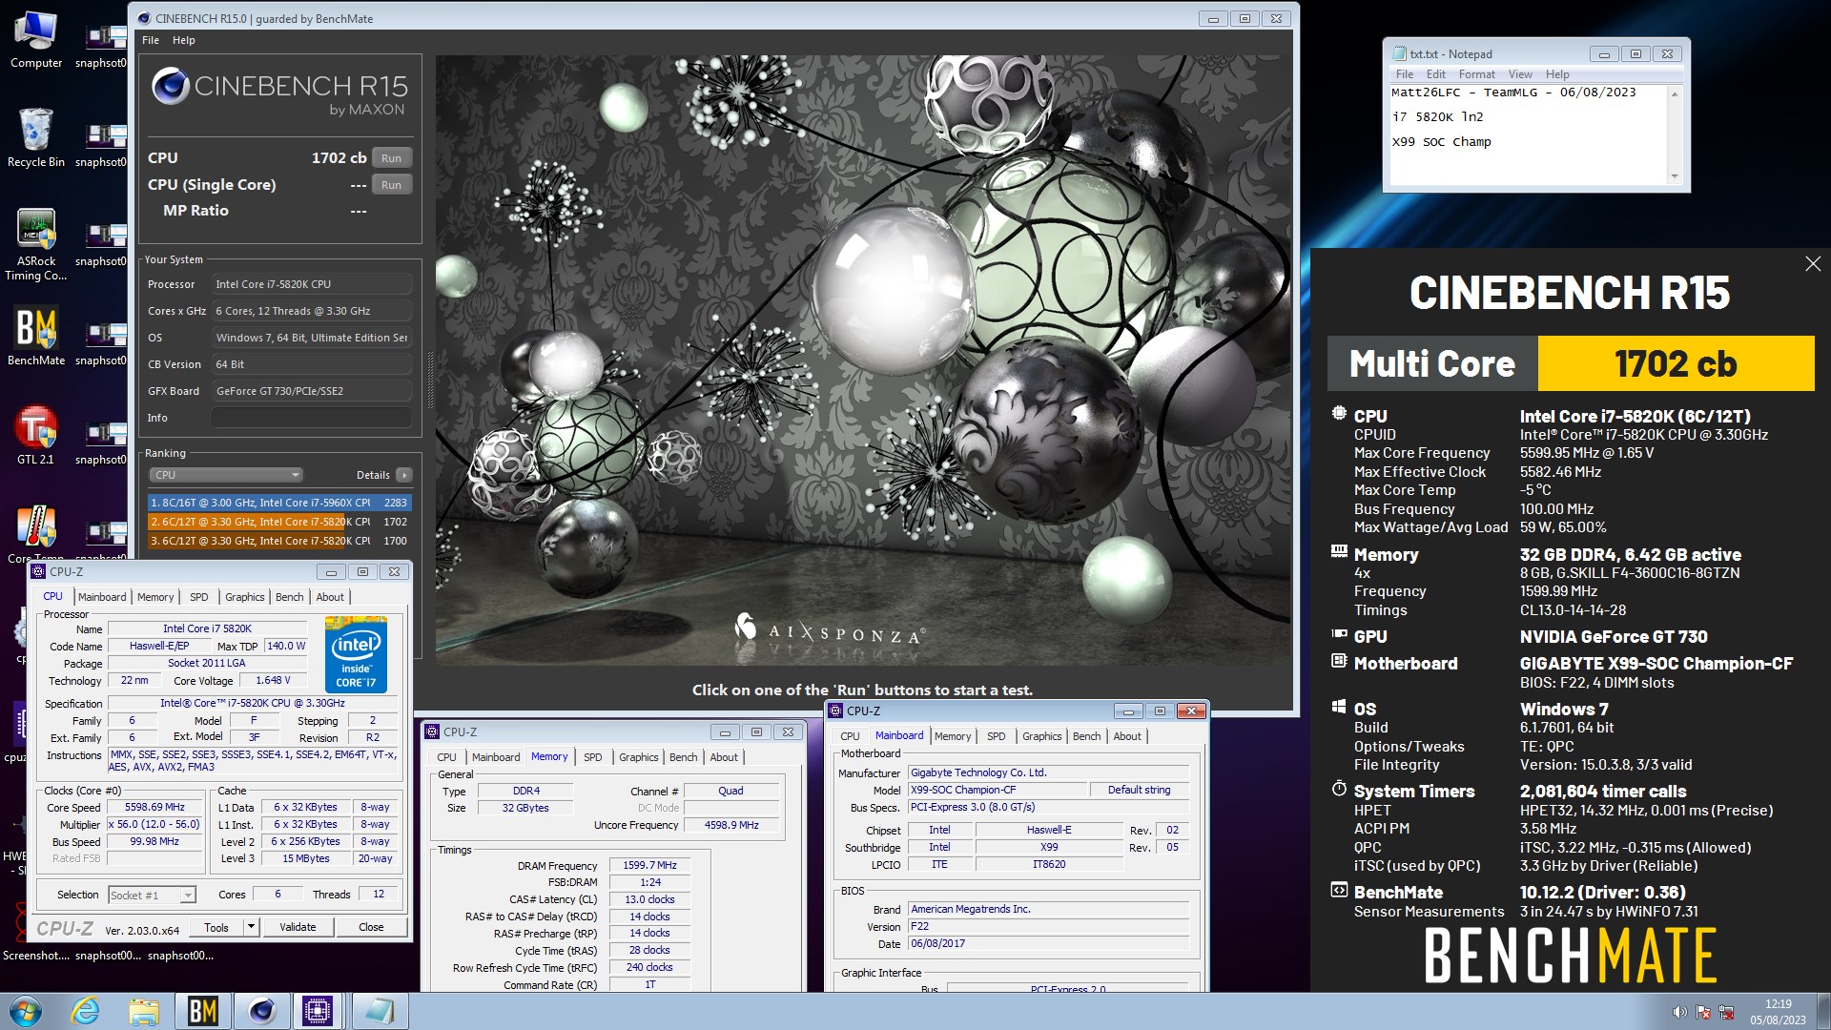
Task: Open Graphics tab in processor CPU-Z window
Action: coord(244,597)
